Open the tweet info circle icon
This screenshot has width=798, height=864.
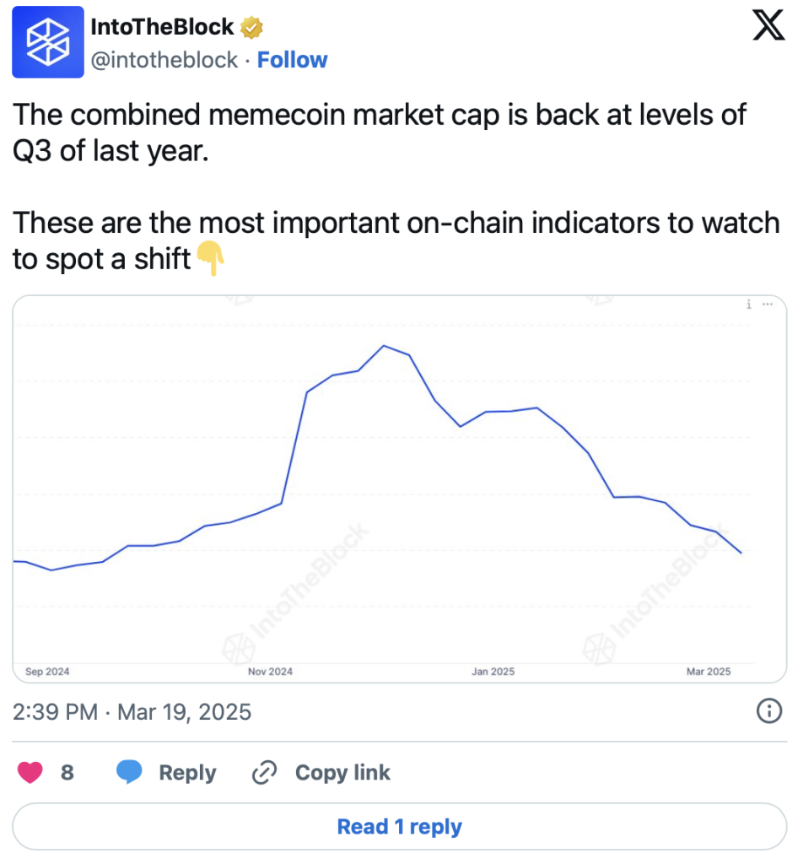click(768, 710)
